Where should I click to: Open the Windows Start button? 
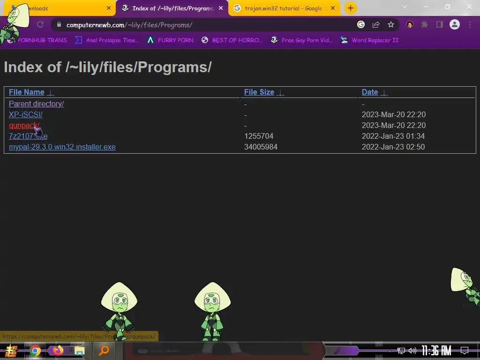coord(11,351)
